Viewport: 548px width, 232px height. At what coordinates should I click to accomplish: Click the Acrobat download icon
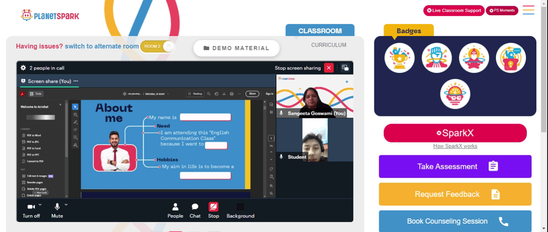[x=224, y=94]
